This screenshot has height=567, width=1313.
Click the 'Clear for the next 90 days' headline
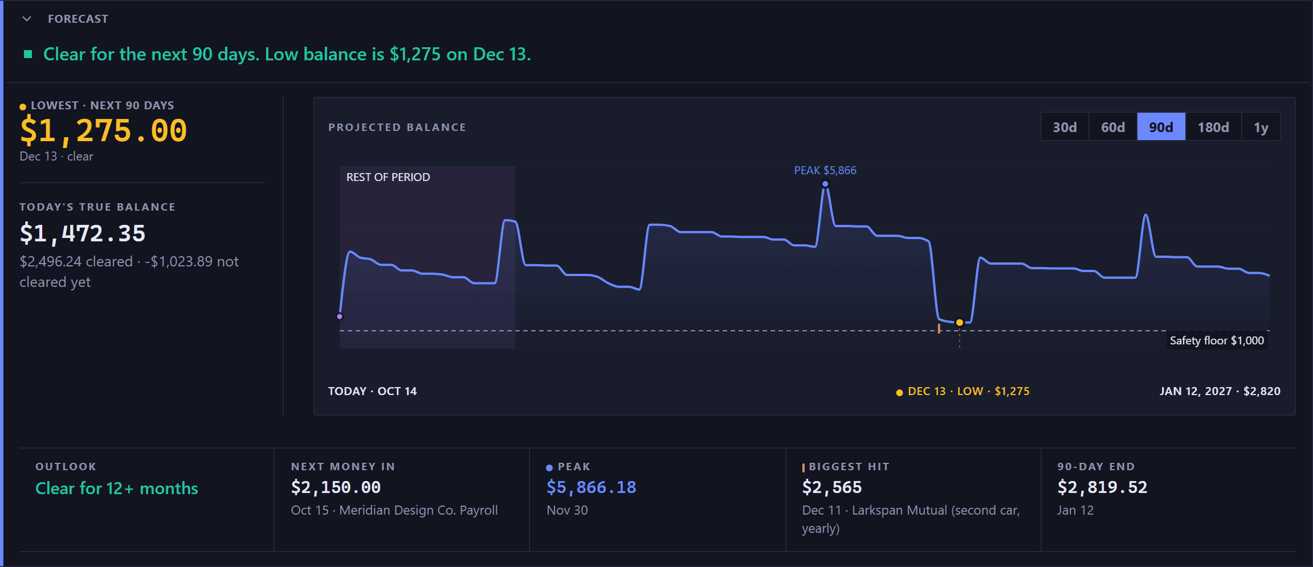pyautogui.click(x=287, y=54)
